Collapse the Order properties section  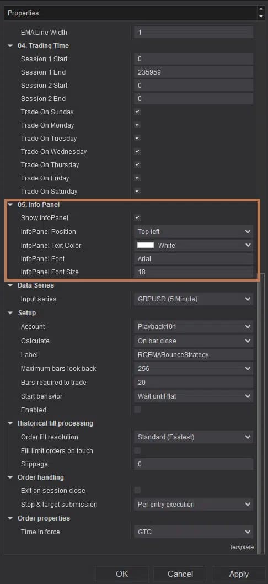pos(10,518)
